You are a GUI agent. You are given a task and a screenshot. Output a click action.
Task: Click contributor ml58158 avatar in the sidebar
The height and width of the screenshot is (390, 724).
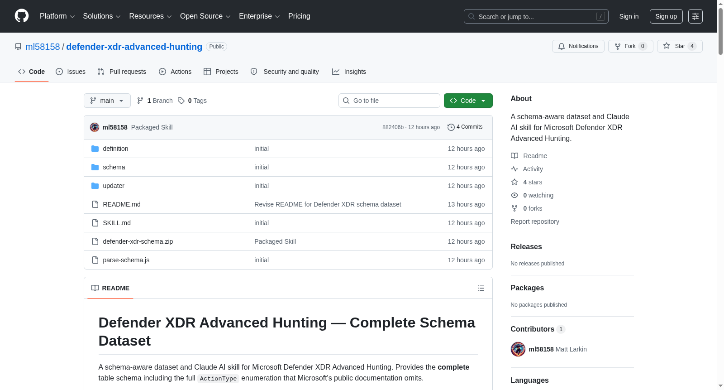(518, 349)
